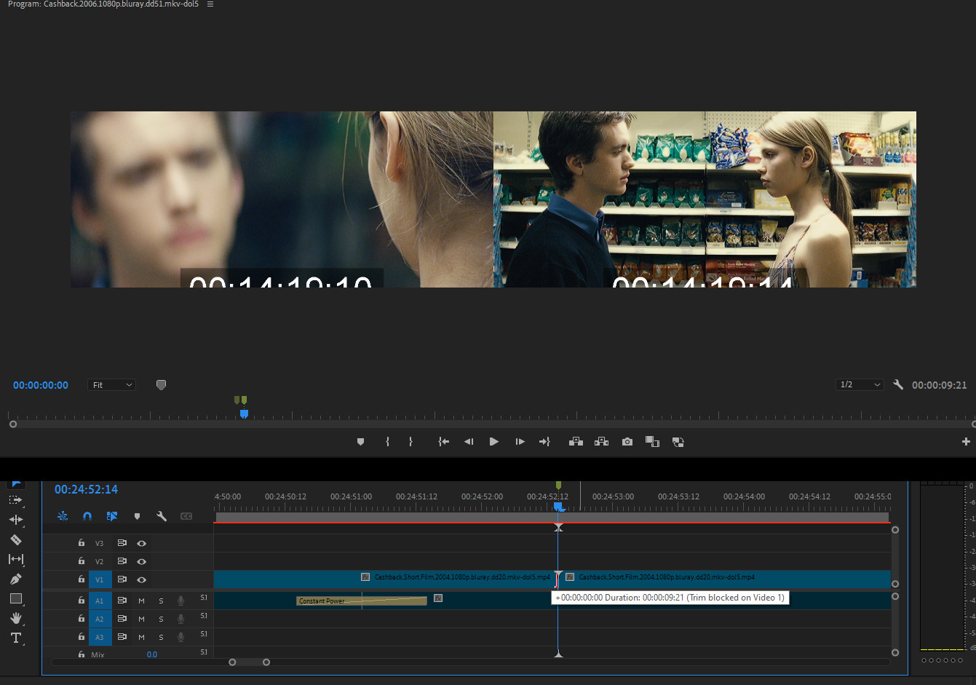This screenshot has height=685, width=976.
Task: Click the program monitor blue playhead
Action: coord(244,413)
